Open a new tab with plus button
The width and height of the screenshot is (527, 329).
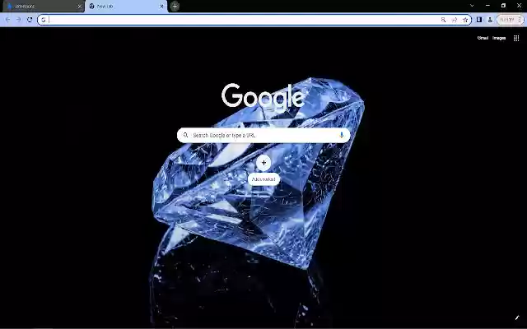(x=175, y=6)
